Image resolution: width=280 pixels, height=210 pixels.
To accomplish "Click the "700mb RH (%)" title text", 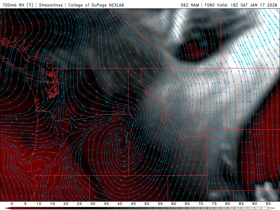I will (18, 5).
